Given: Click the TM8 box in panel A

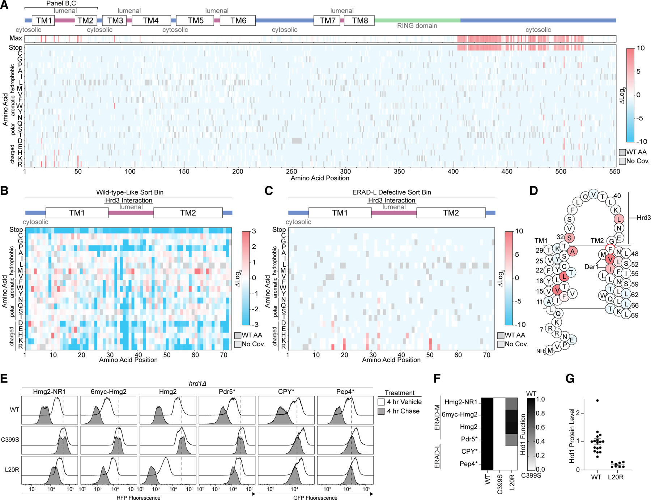Looking at the screenshot, I should coord(359,21).
